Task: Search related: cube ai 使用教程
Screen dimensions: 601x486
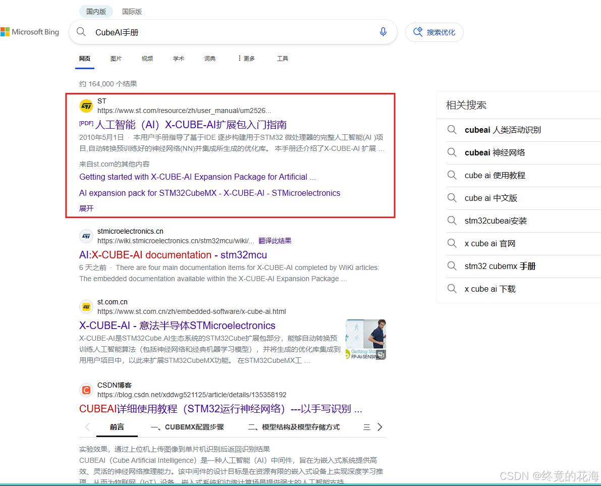Action: coord(495,175)
